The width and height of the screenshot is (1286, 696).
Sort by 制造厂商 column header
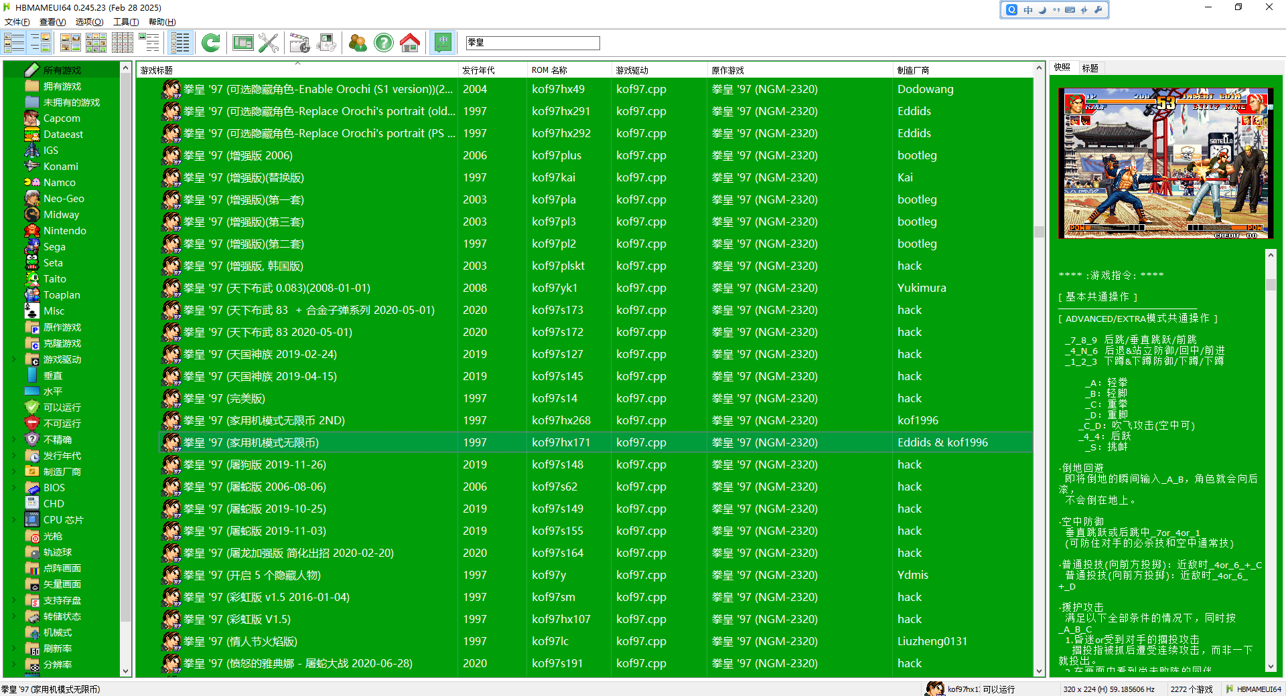coord(962,70)
